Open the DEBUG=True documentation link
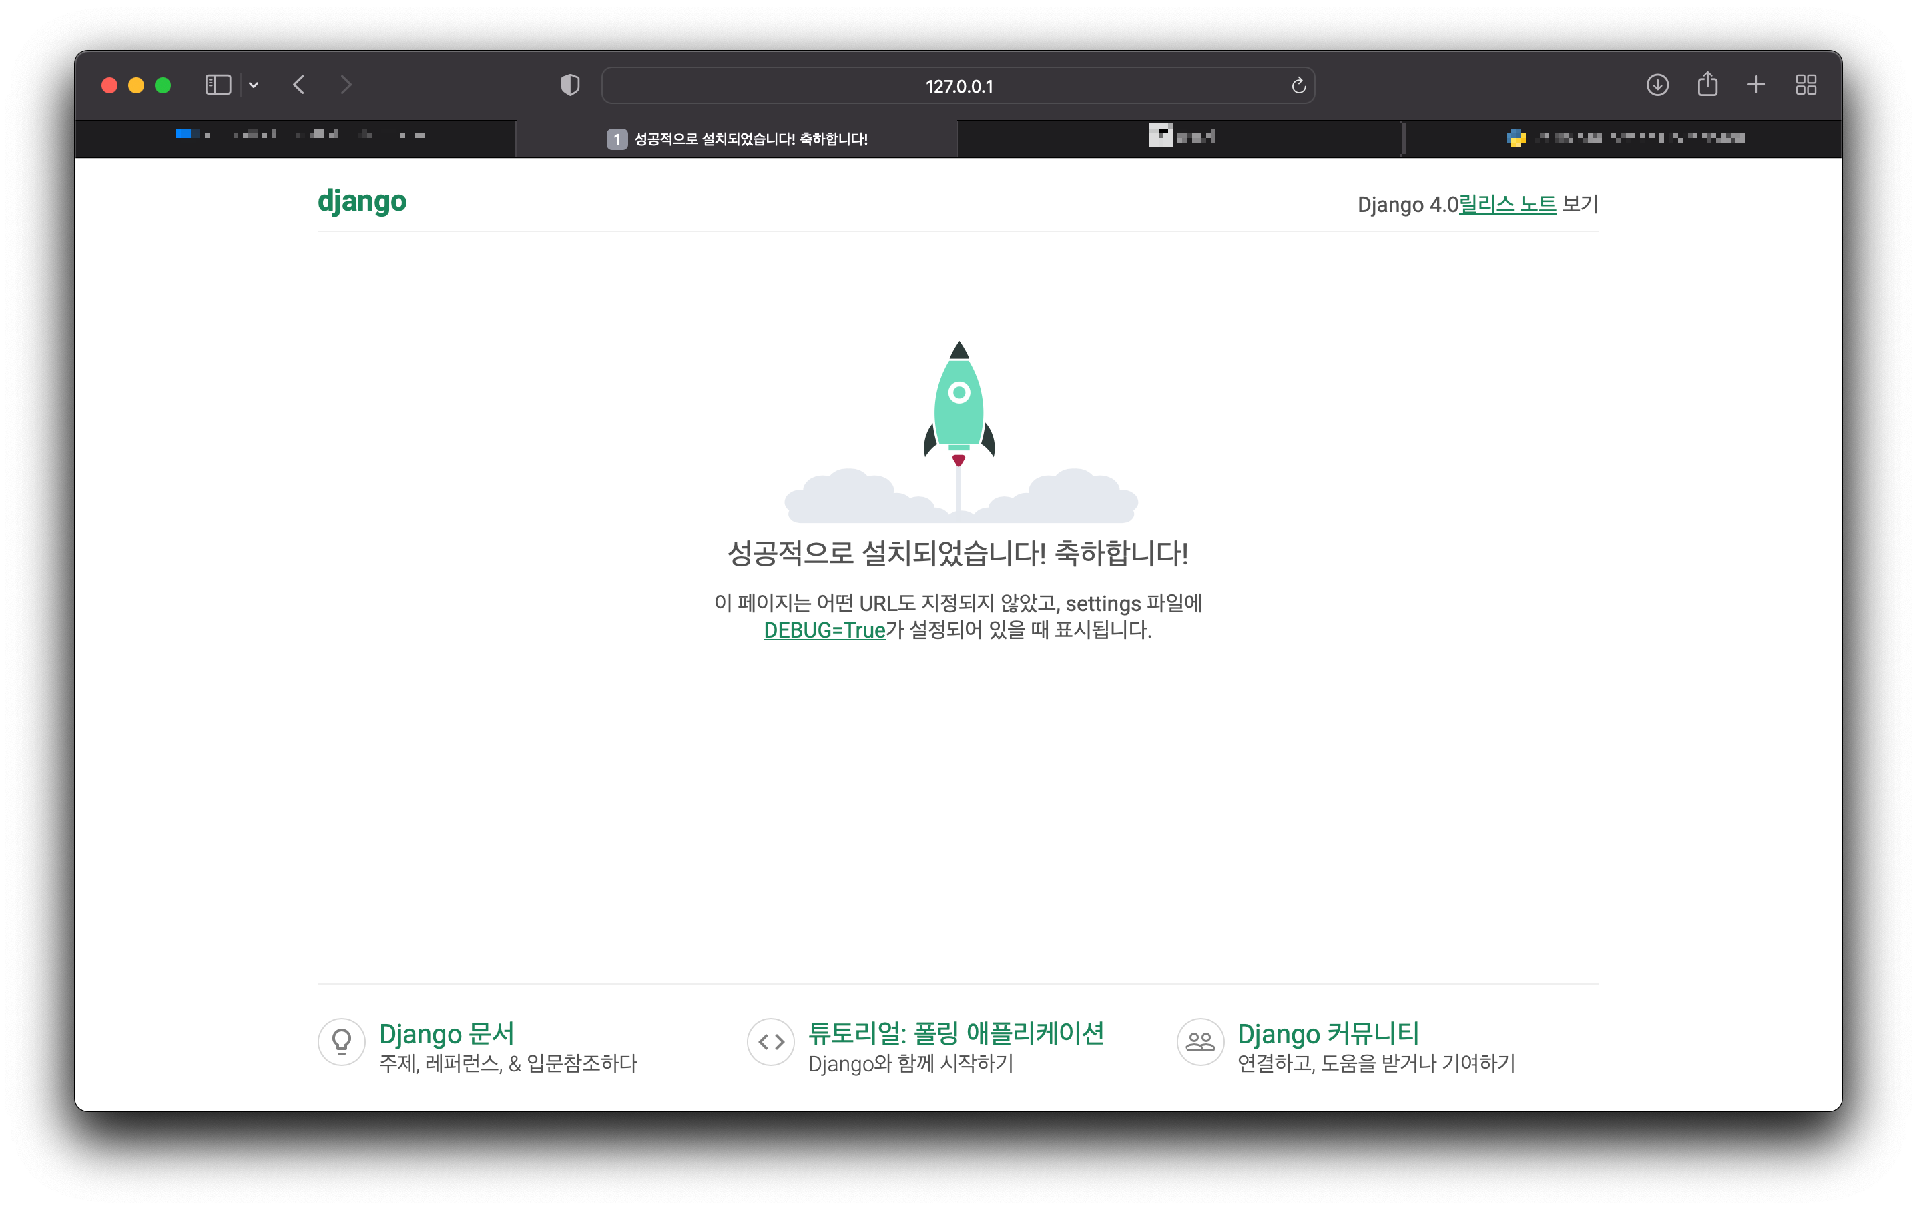This screenshot has width=1917, height=1210. click(x=824, y=630)
